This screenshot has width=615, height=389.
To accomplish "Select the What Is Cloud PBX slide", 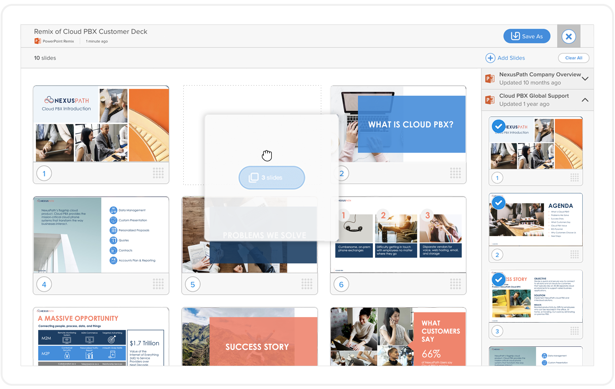I will pyautogui.click(x=398, y=124).
